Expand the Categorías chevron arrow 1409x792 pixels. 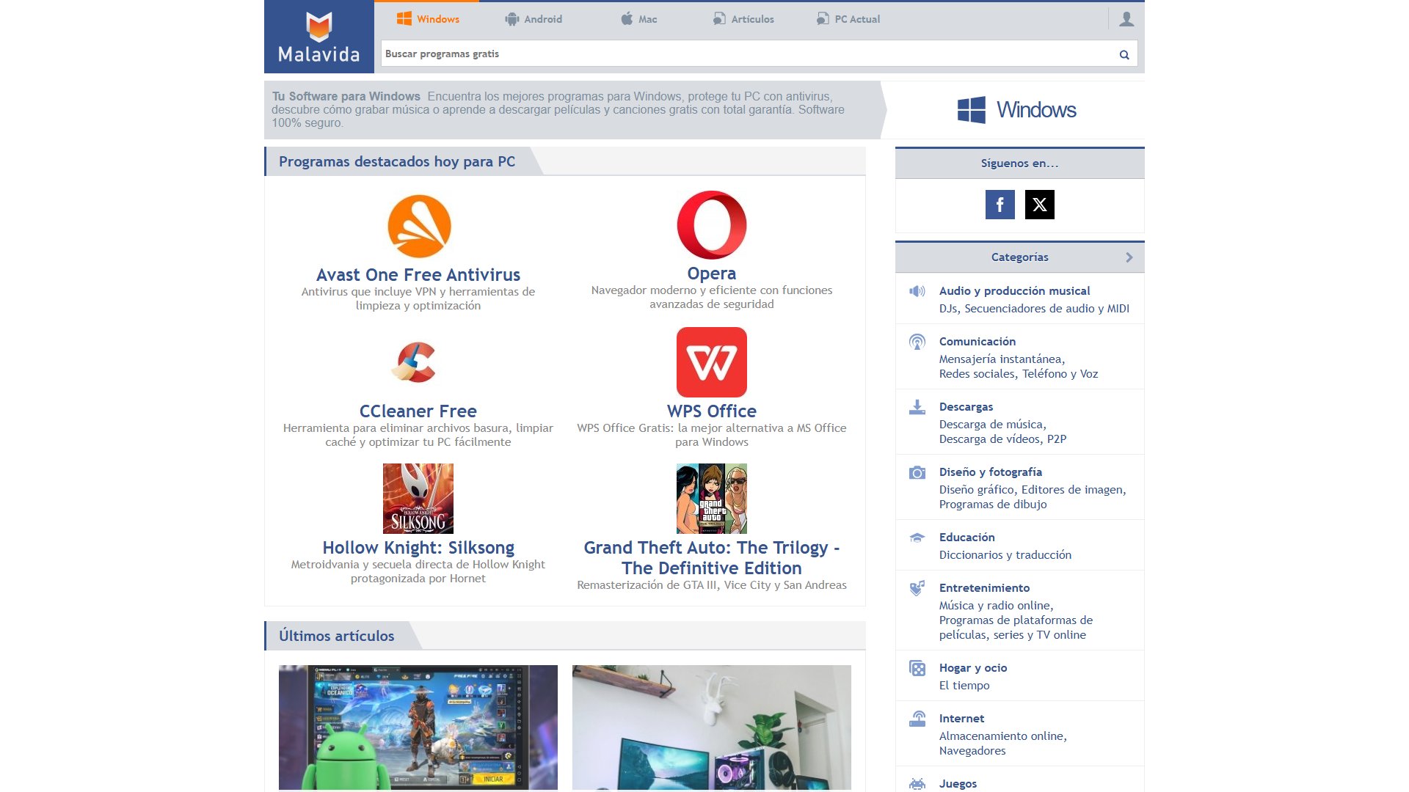click(x=1129, y=257)
